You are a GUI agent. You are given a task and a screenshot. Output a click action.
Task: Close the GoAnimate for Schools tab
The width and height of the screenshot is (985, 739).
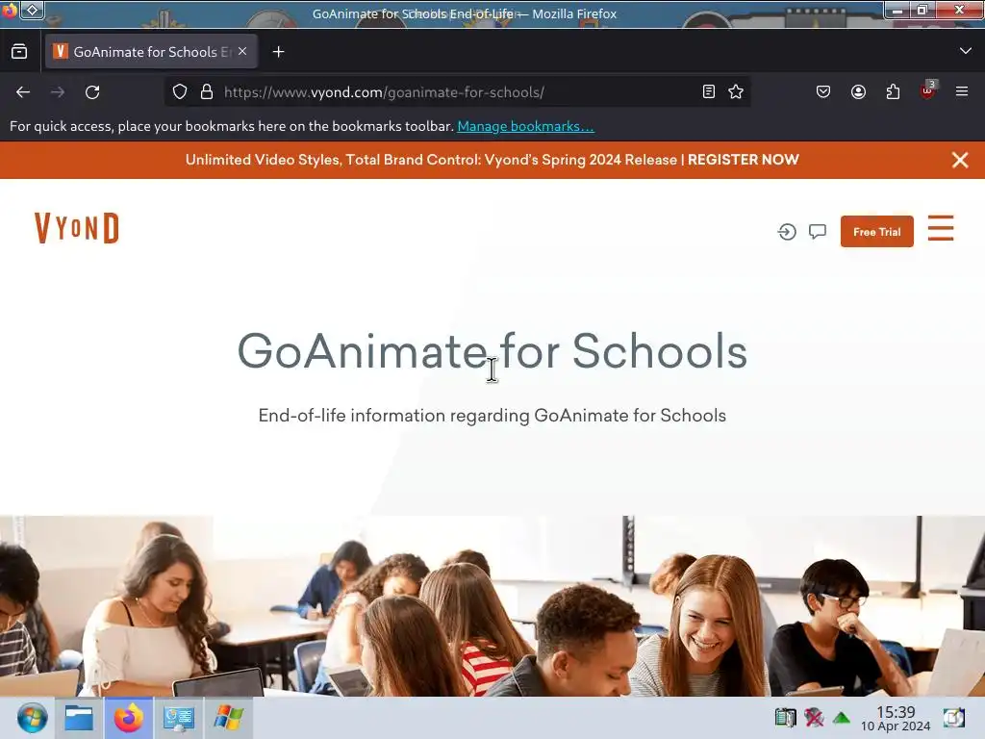[242, 52]
